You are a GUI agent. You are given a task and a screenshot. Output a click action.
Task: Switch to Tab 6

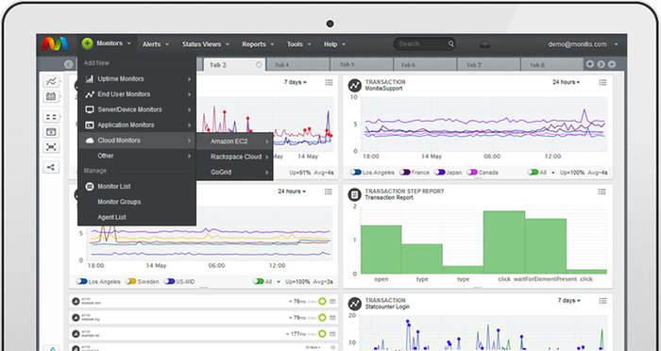pyautogui.click(x=425, y=65)
